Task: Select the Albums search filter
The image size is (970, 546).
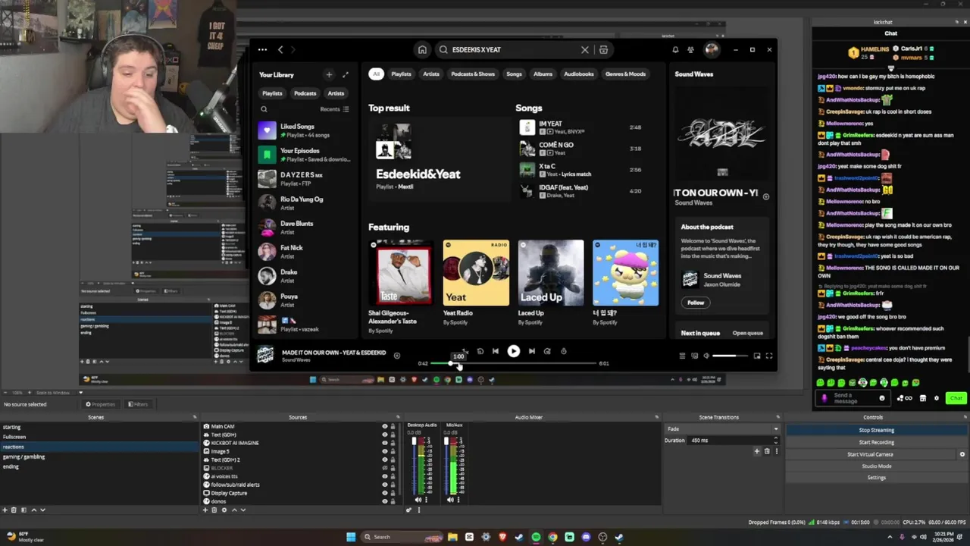Action: point(543,74)
